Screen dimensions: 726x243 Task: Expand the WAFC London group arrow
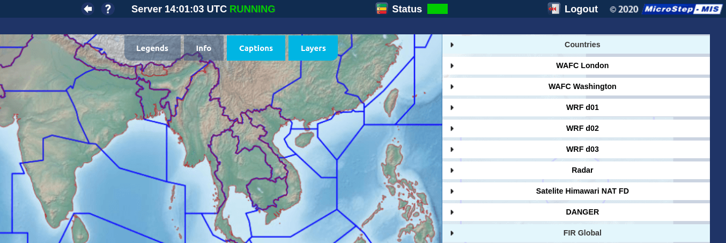[452, 66]
